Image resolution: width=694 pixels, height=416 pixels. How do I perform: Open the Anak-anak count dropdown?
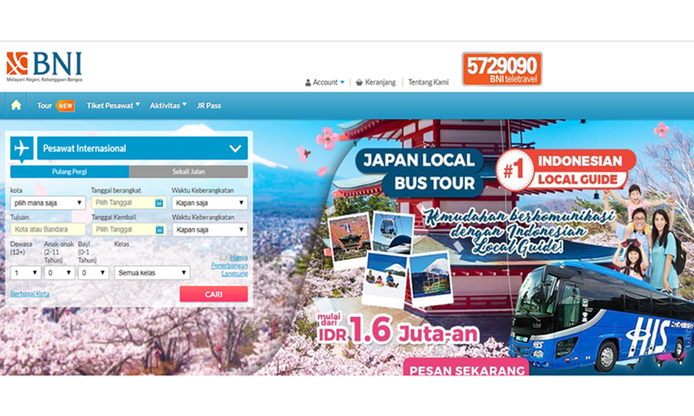[x=60, y=273]
